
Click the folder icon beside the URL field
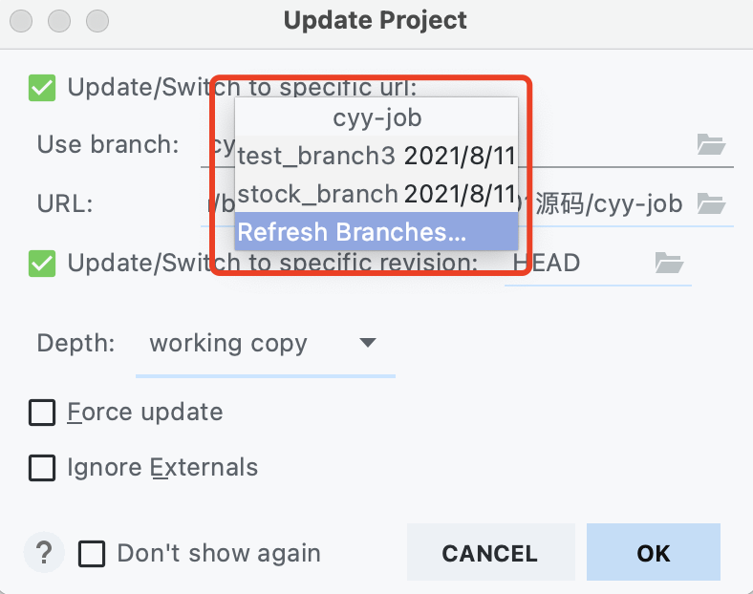[x=711, y=204]
